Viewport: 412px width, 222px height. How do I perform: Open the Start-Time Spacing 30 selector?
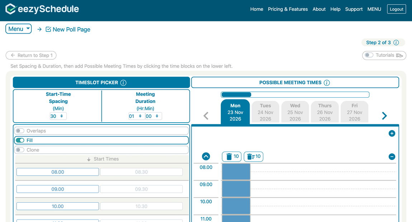(58, 116)
